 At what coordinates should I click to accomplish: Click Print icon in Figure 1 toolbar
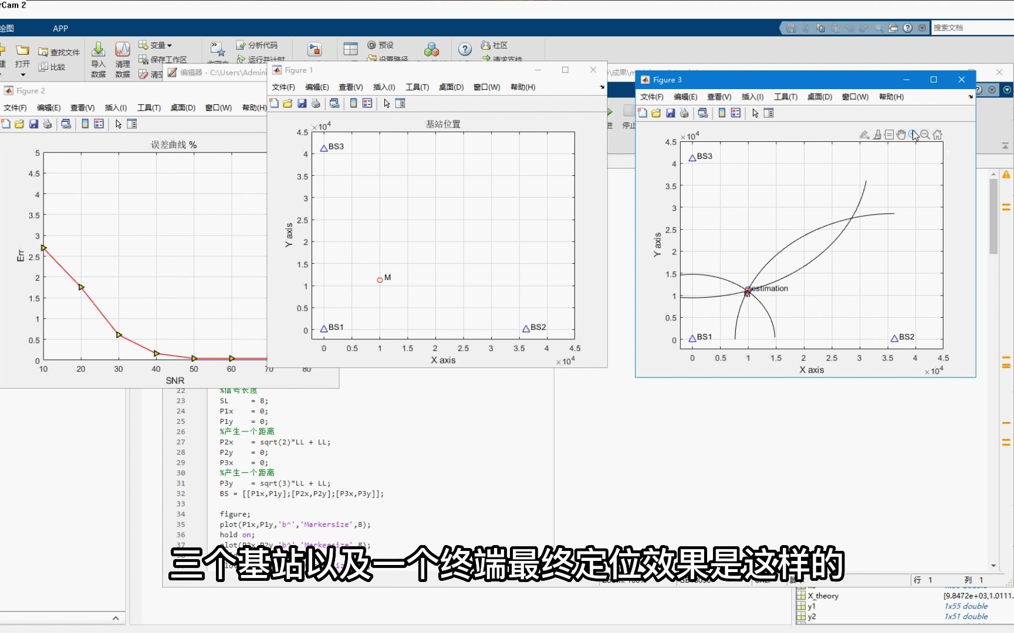click(316, 103)
